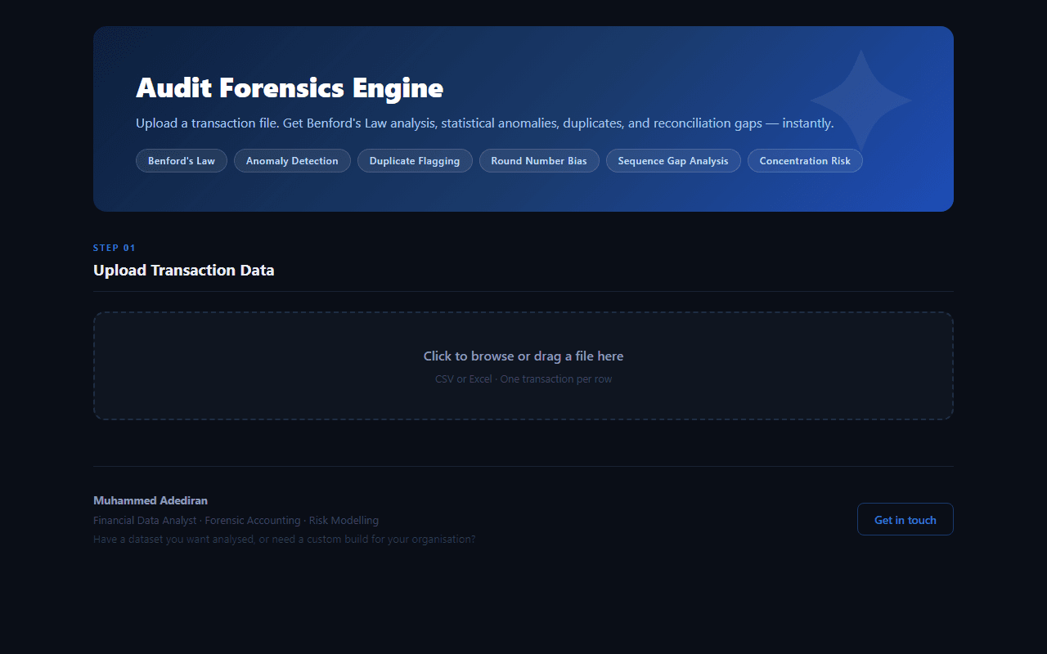Click the 'Upload a transaction file' description text
Image resolution: width=1047 pixels, height=654 pixels.
pyautogui.click(x=485, y=123)
